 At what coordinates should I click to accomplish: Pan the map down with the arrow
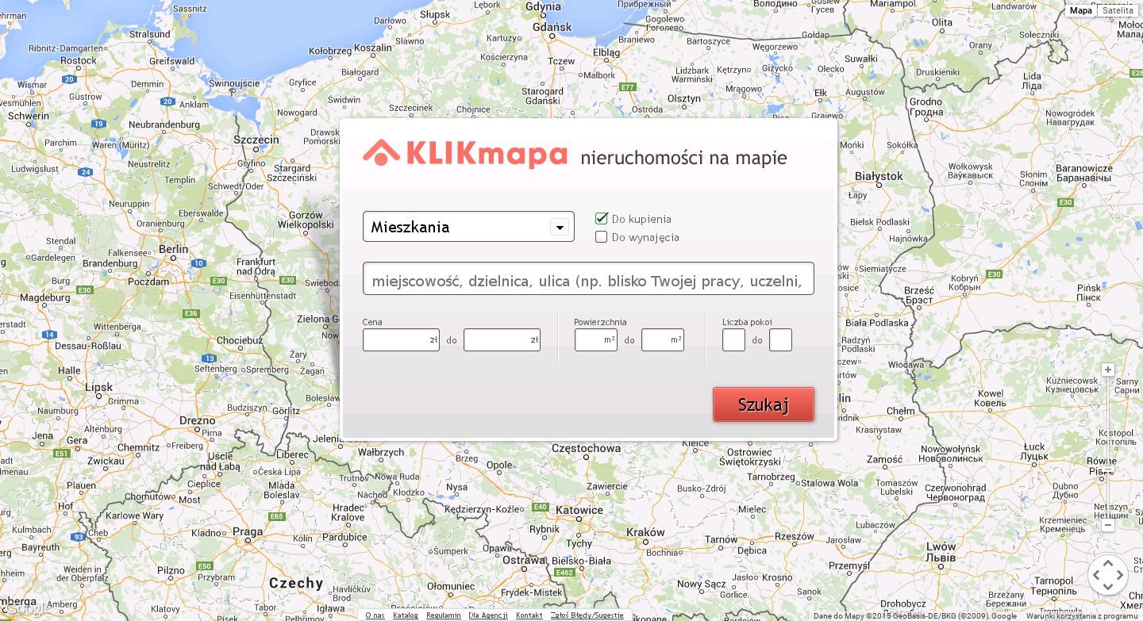1108,588
